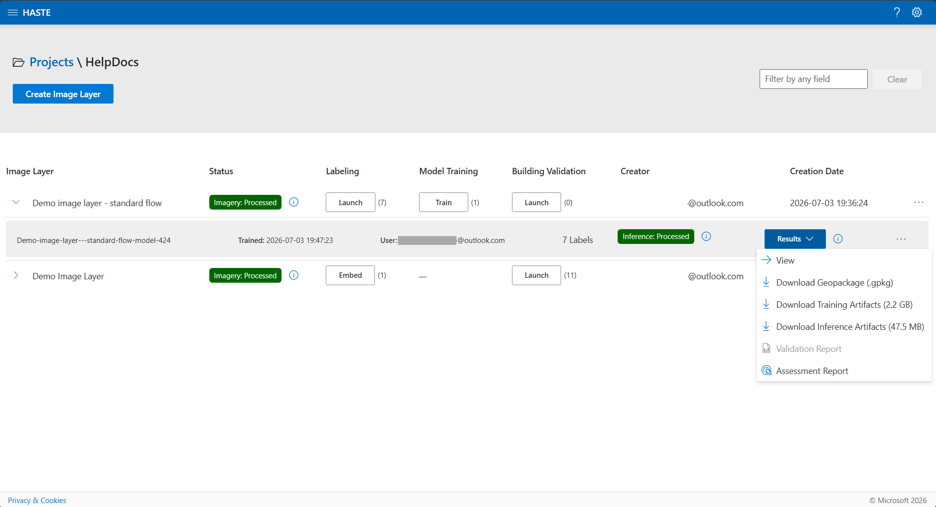Open the settings gear icon
This screenshot has height=507, width=936.
[917, 12]
